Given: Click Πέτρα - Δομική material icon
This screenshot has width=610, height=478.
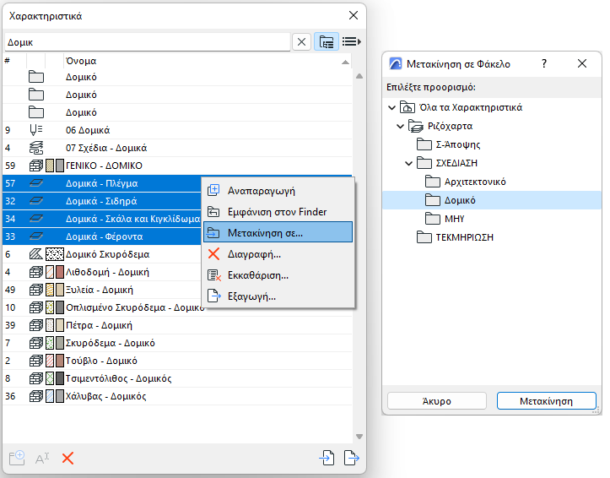Looking at the screenshot, I should pyautogui.click(x=36, y=325).
